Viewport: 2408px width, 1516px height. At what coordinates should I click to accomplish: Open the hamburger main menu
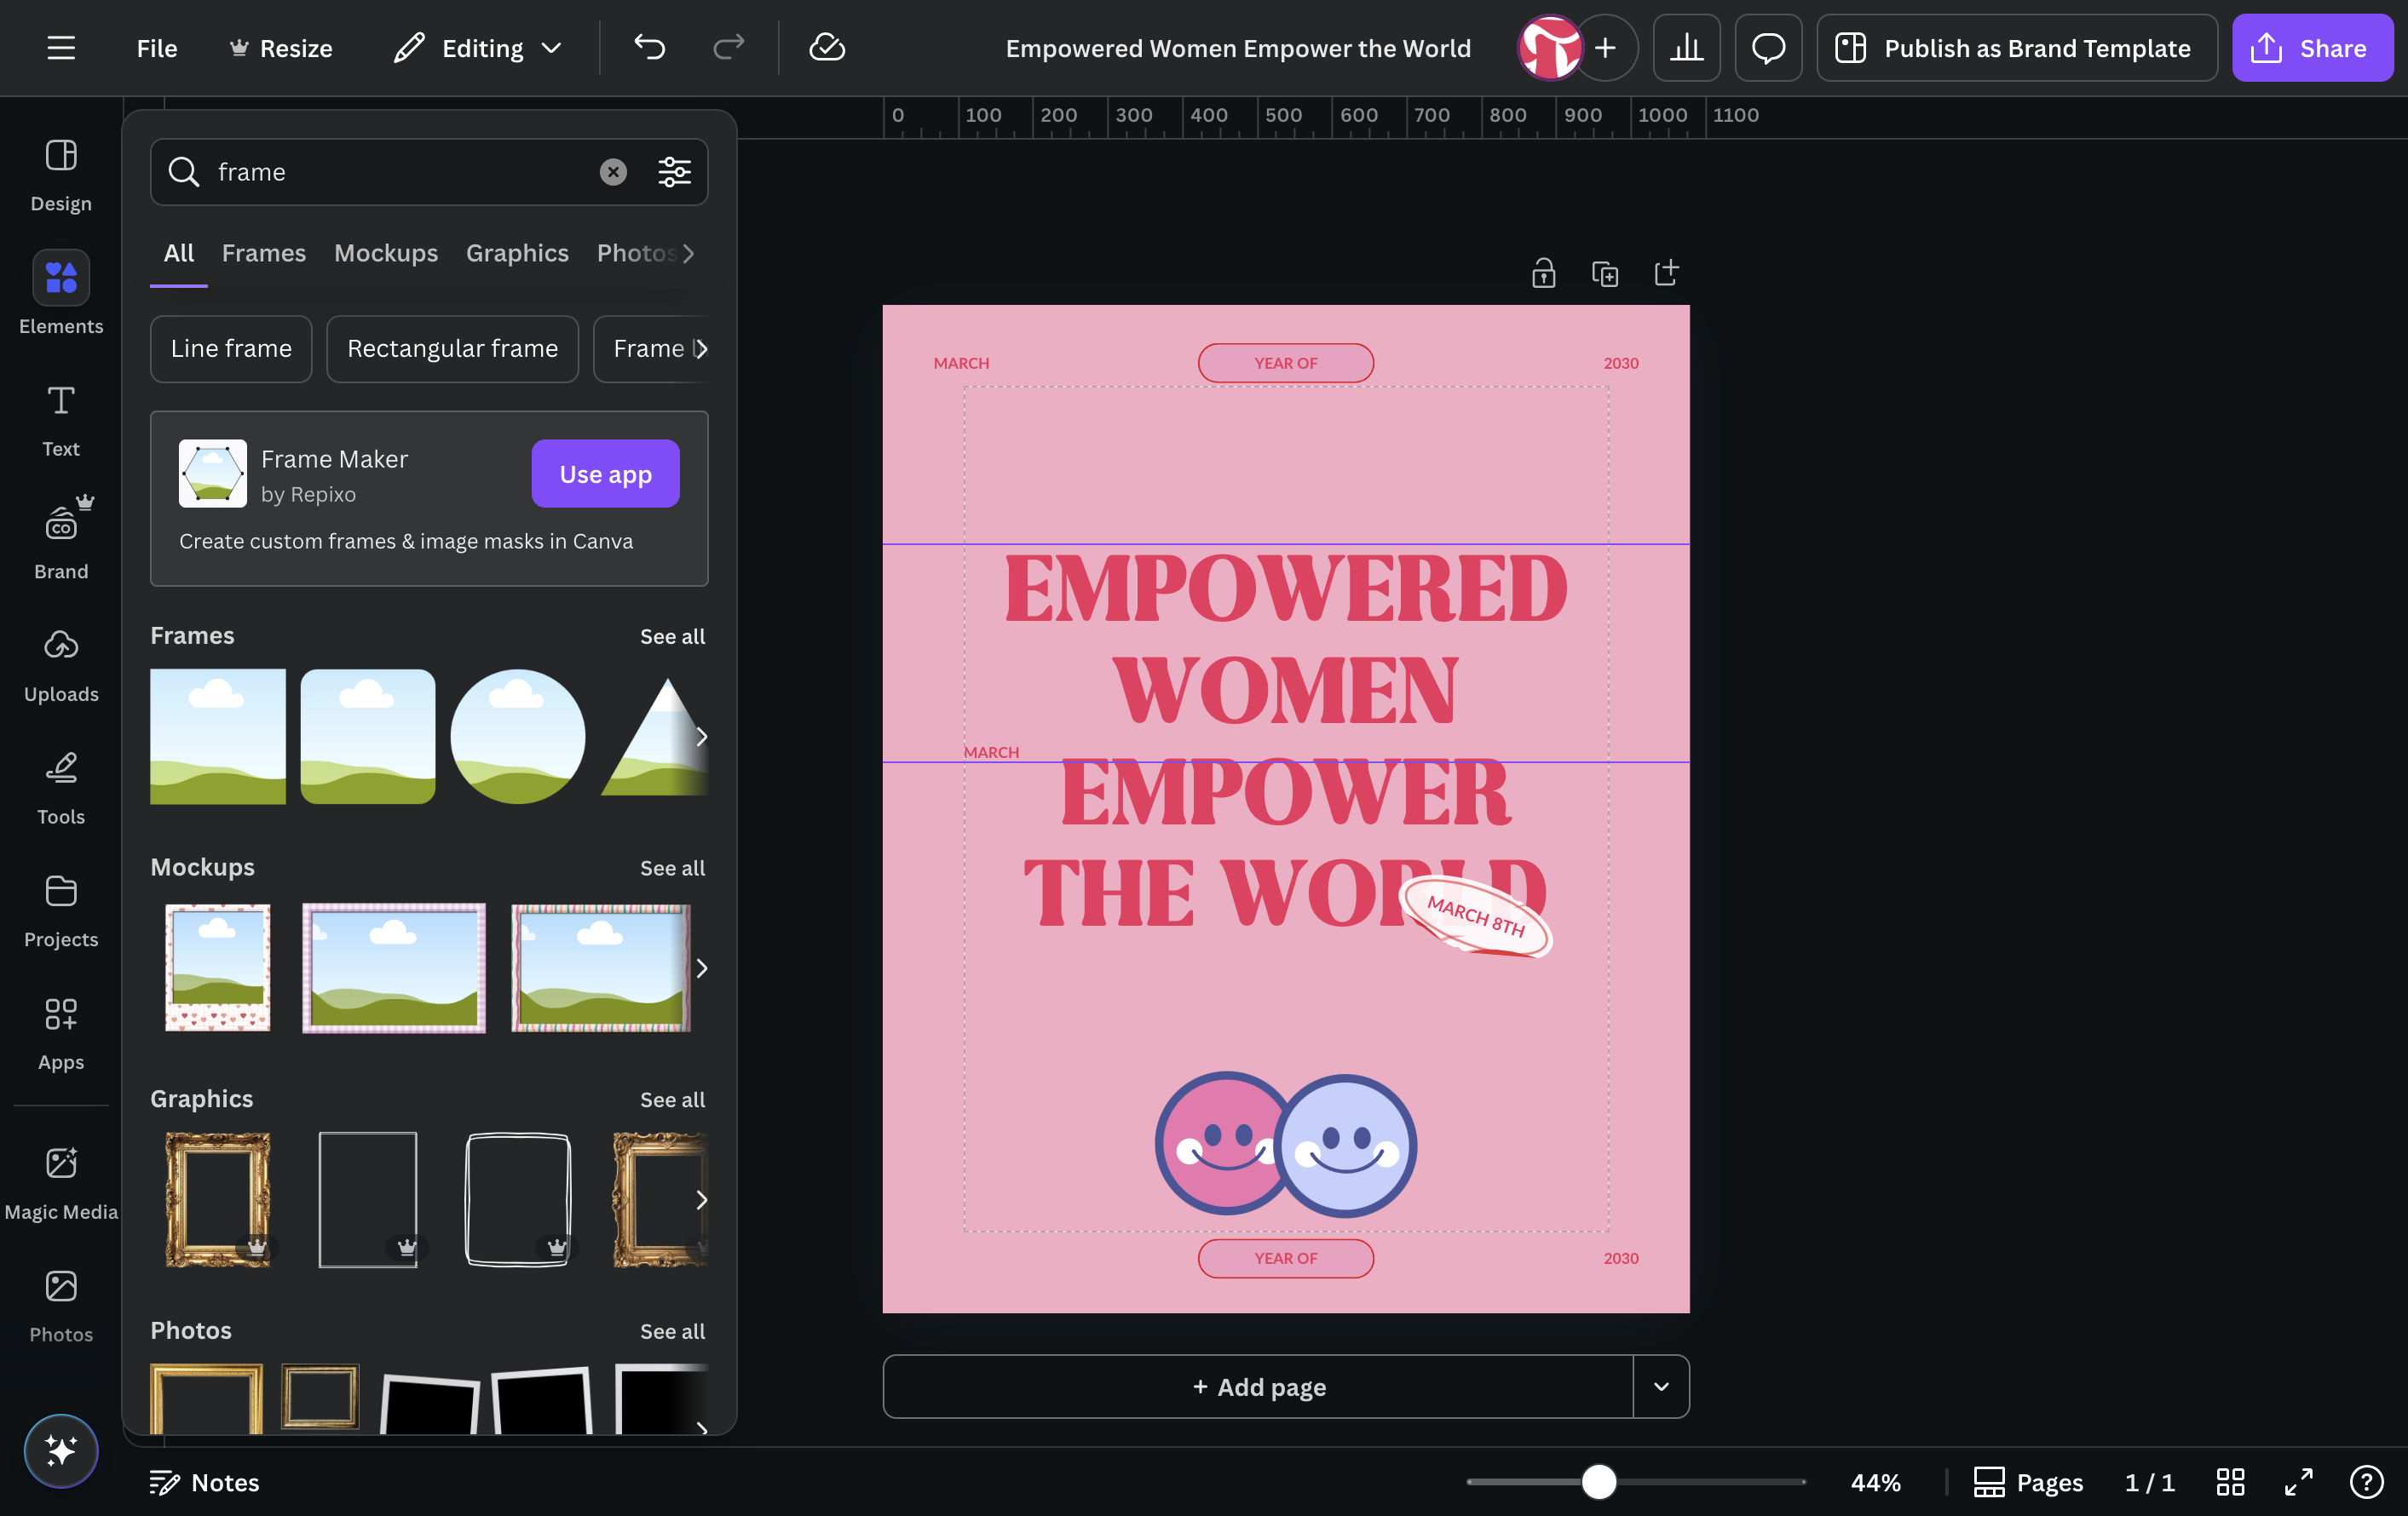[61, 48]
